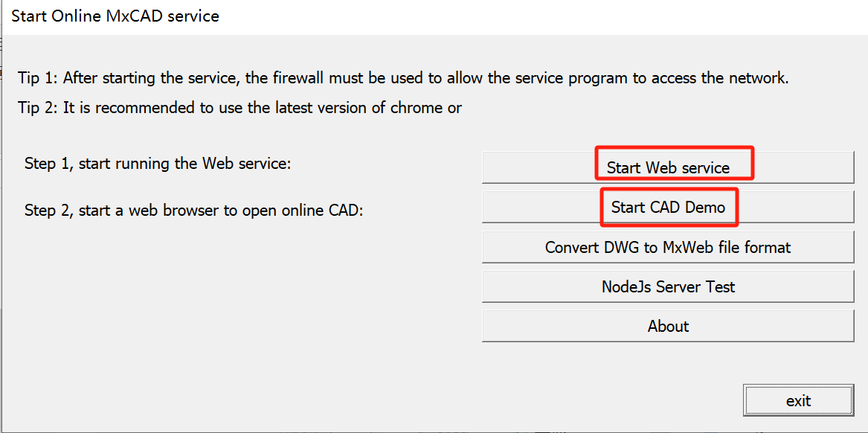Image resolution: width=868 pixels, height=433 pixels.
Task: Click the 'Step 2,' prefix of the label
Action: (x=48, y=210)
